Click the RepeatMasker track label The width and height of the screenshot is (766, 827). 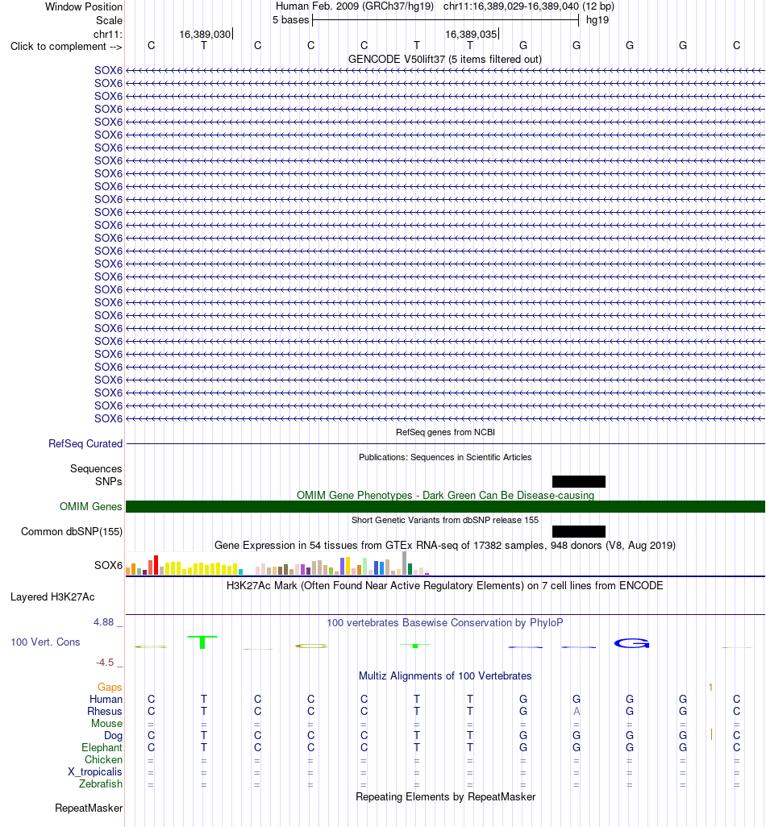89,808
